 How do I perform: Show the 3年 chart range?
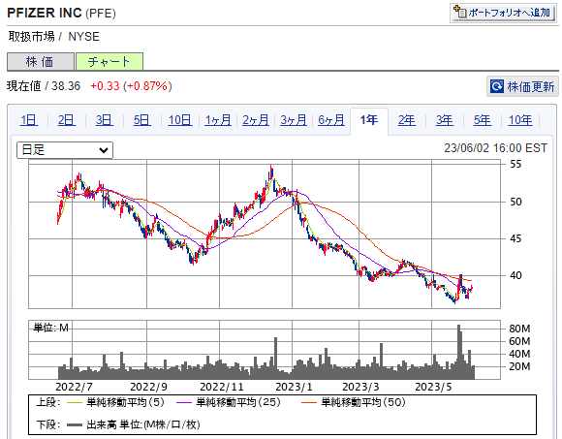coord(445,120)
